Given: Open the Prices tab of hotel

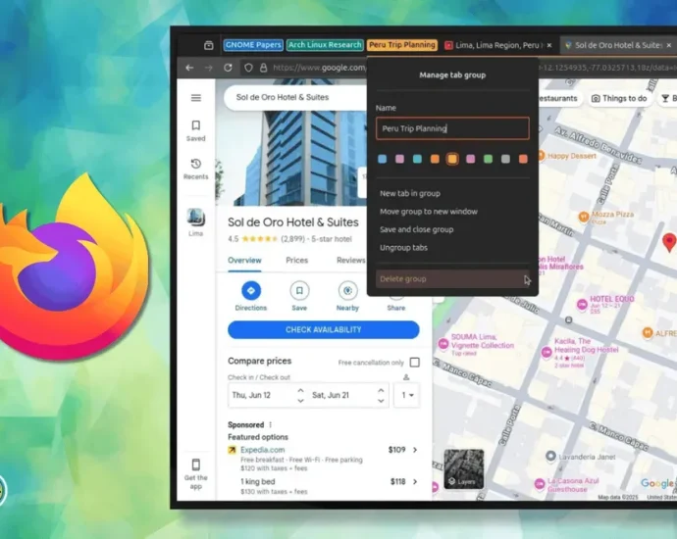Looking at the screenshot, I should [x=297, y=261].
